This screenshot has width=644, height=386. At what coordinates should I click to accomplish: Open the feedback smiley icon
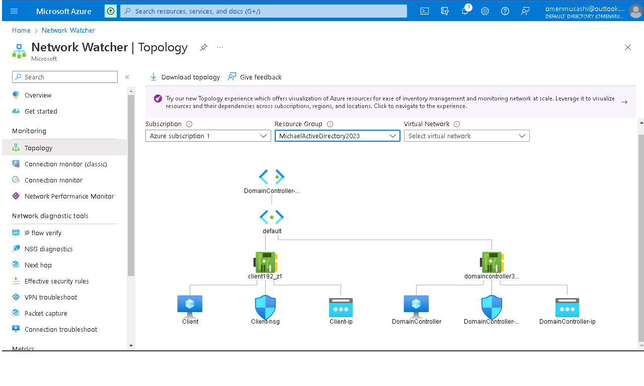[525, 11]
